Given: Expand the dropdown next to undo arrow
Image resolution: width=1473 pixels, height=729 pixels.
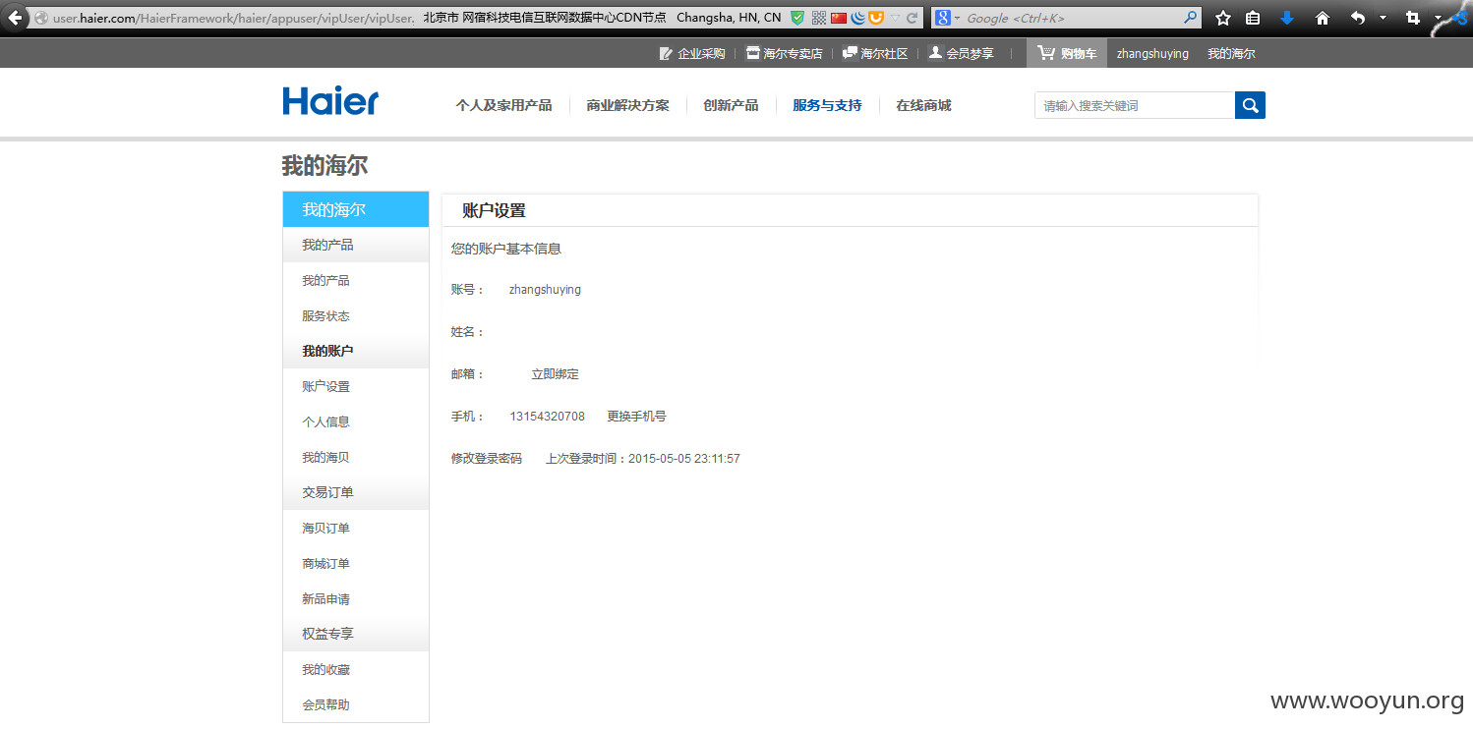Looking at the screenshot, I should tap(1383, 18).
